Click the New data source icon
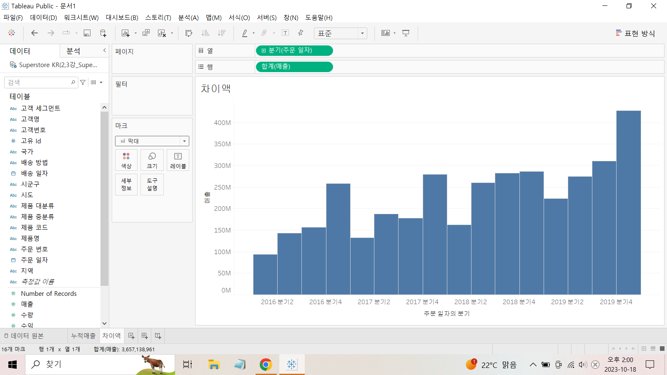Viewport: 667px width, 375px height. 103,33
